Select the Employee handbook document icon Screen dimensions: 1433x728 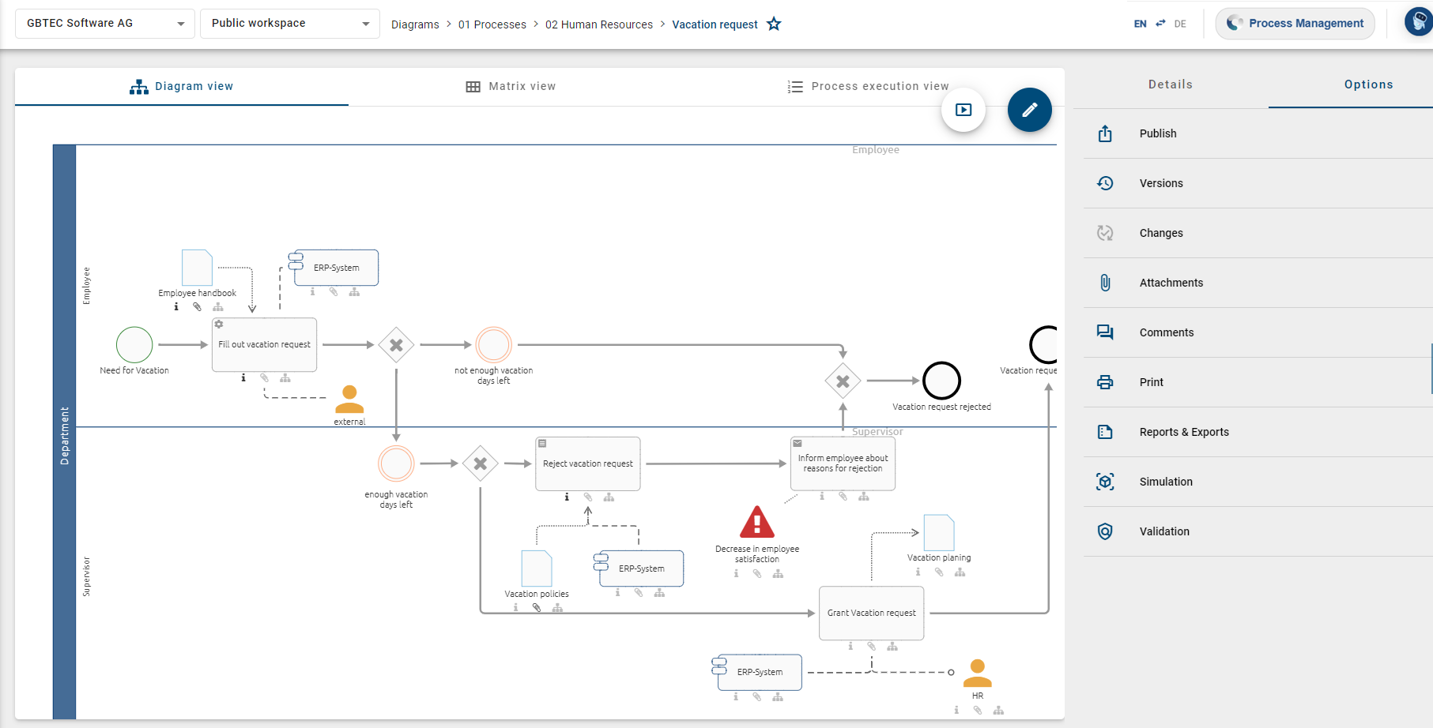point(197,268)
